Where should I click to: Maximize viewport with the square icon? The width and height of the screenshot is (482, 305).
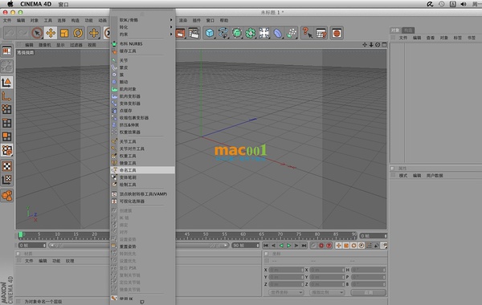coord(384,45)
